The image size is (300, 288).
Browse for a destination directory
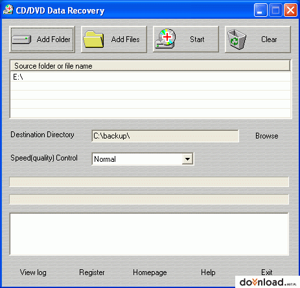[x=267, y=136]
